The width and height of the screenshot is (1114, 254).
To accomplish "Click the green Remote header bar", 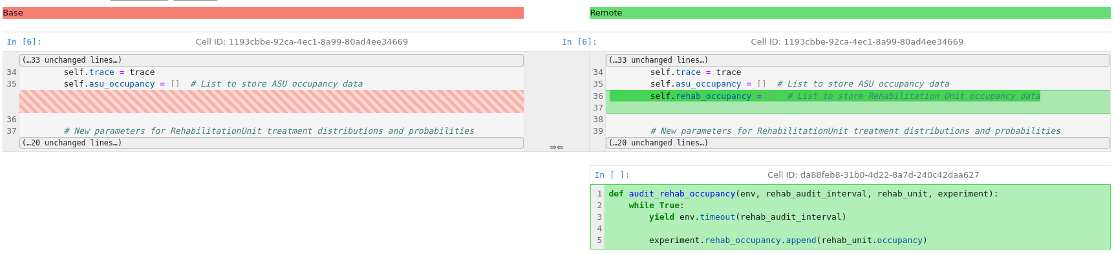I will point(850,13).
